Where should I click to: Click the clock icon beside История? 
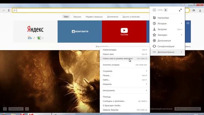[x=154, y=23]
